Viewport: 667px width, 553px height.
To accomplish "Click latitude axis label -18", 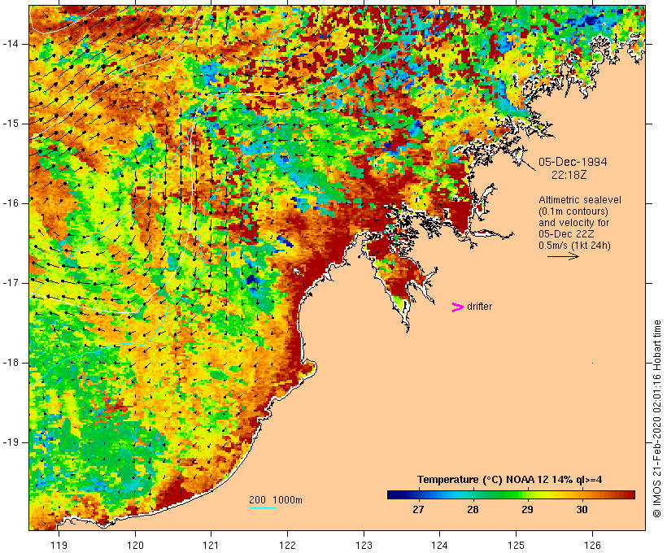I will (x=11, y=363).
